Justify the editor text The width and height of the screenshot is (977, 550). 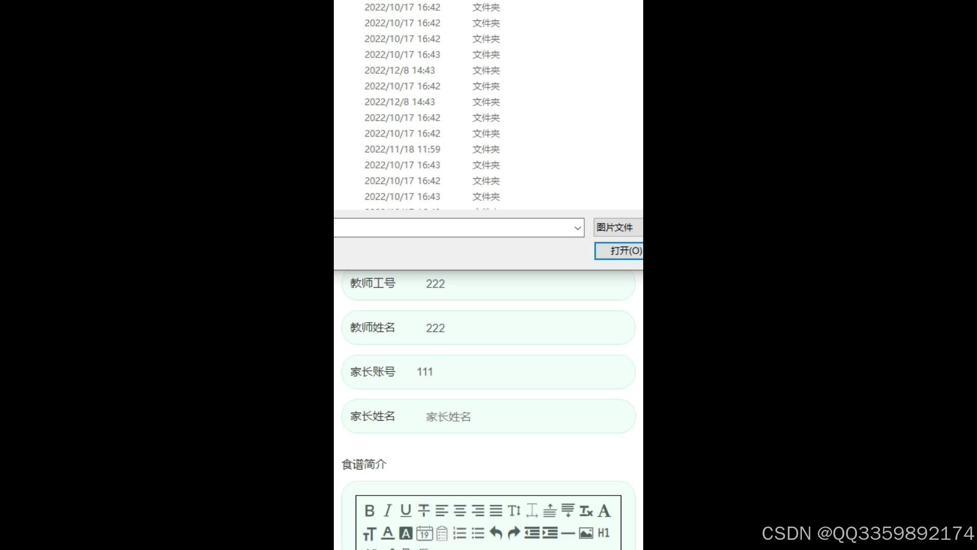click(496, 511)
